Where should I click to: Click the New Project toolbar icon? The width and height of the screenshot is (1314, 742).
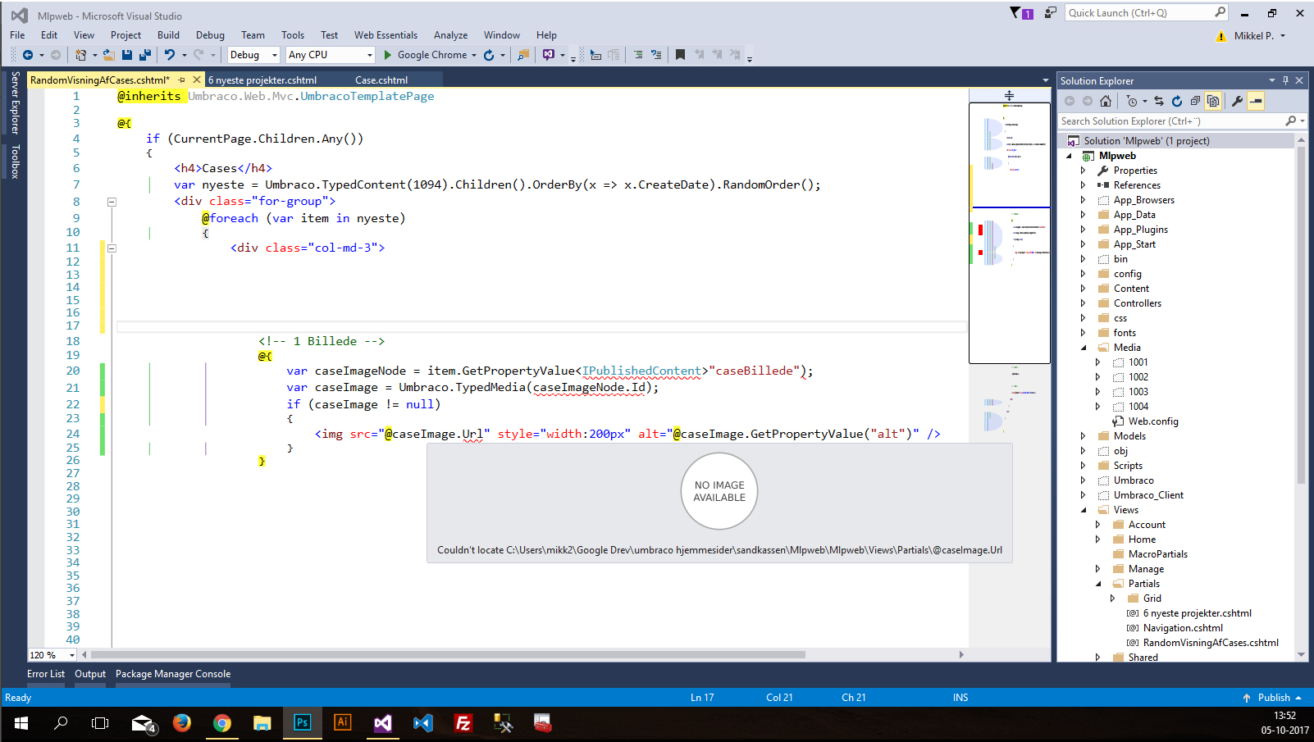click(x=80, y=55)
